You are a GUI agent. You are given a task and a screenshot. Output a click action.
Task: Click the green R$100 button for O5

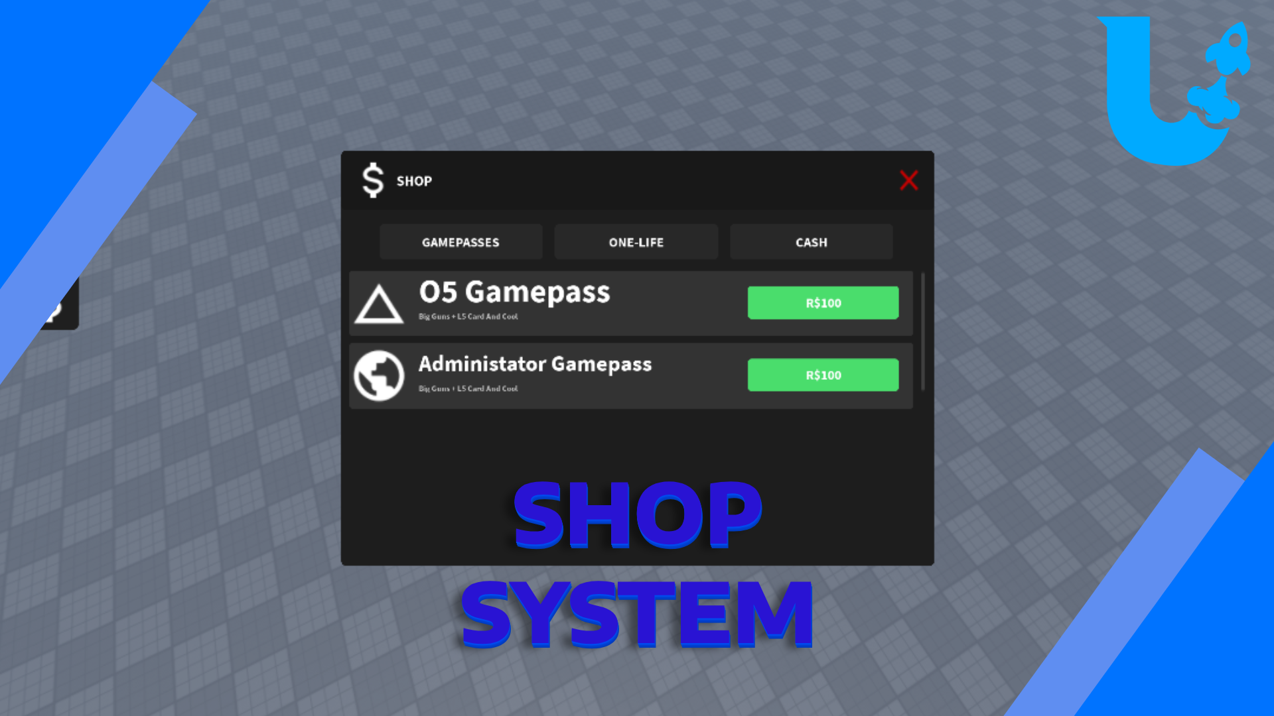point(823,302)
